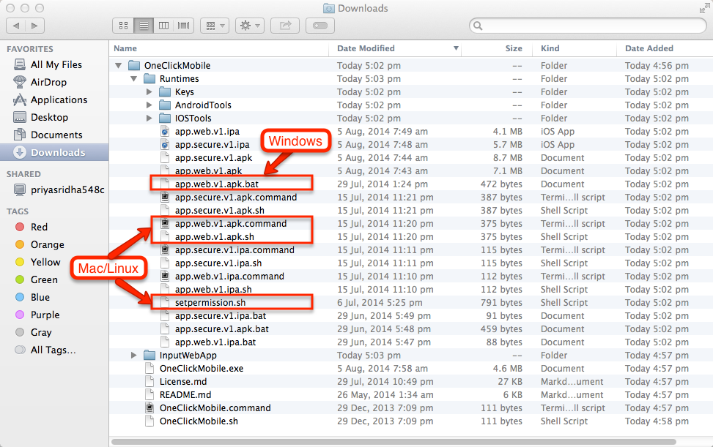The width and height of the screenshot is (713, 447).
Task: Select the app.web.v1.ipa file icon
Action: (x=165, y=131)
